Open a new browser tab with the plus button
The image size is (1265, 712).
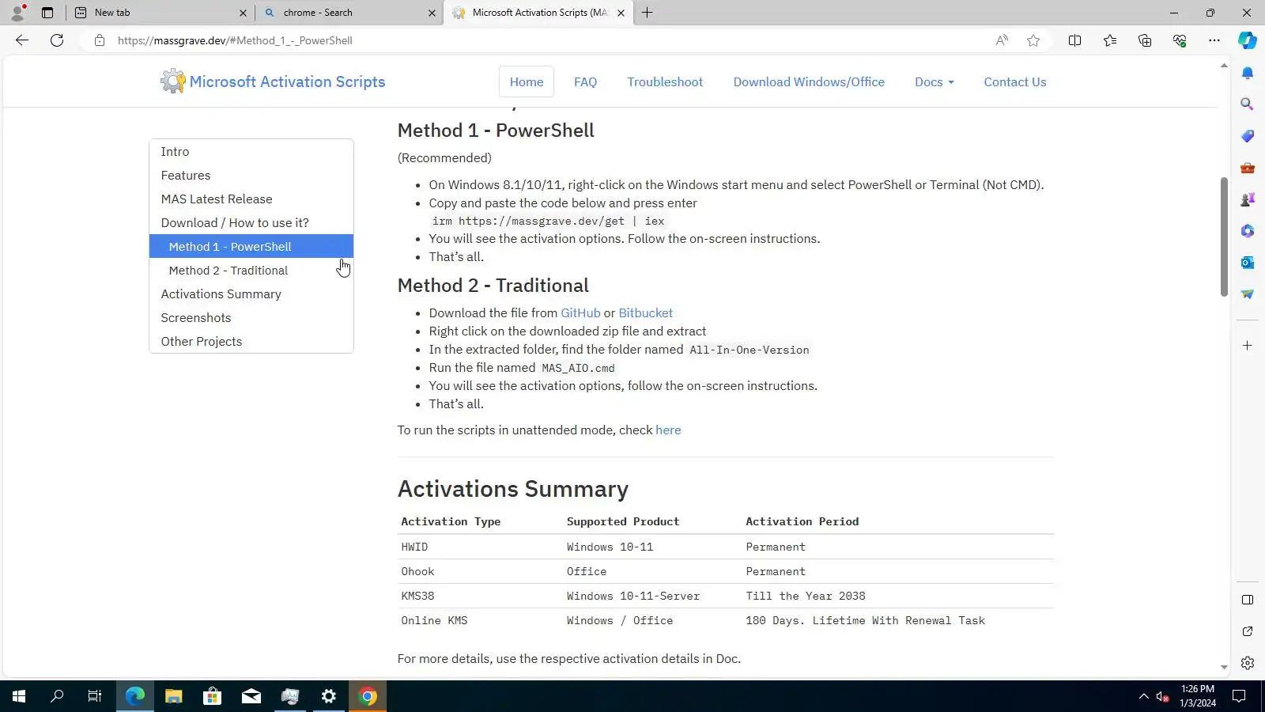coord(648,13)
